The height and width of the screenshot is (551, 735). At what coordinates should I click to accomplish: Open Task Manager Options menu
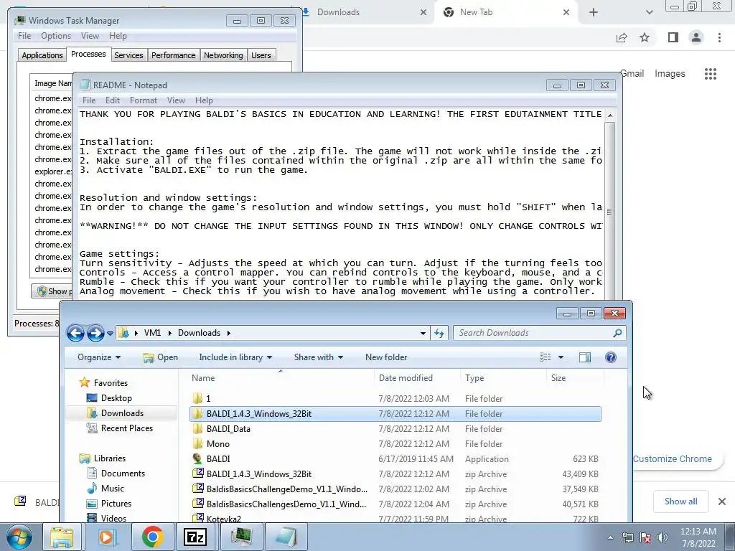point(56,36)
